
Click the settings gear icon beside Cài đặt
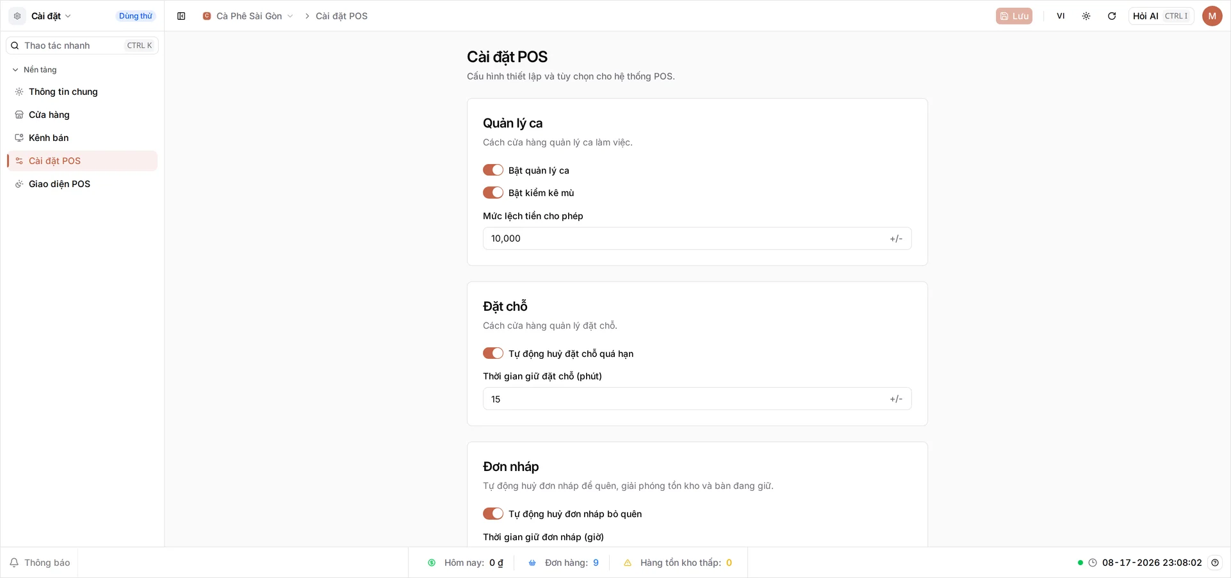tap(17, 16)
